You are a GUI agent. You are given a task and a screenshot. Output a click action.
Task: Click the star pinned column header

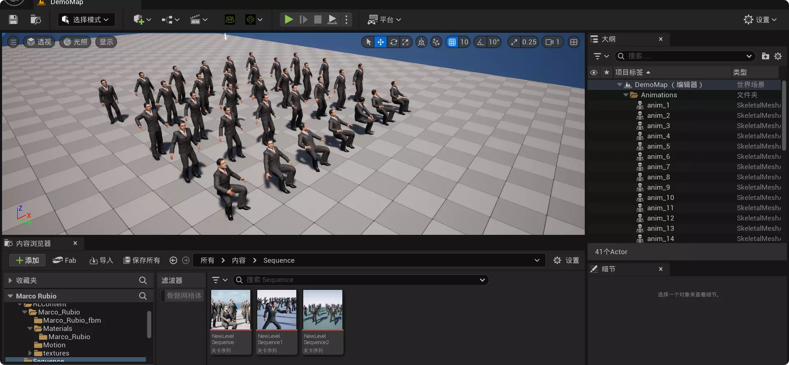coord(607,72)
